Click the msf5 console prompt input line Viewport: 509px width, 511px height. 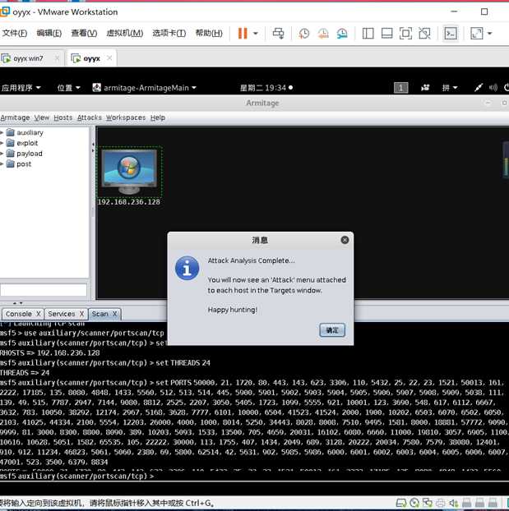pos(255,476)
